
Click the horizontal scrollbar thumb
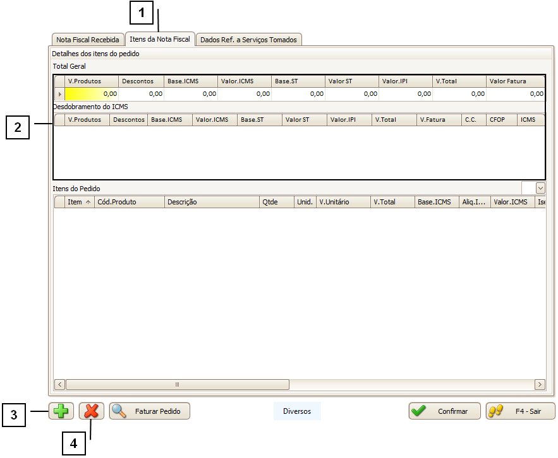pos(177,384)
